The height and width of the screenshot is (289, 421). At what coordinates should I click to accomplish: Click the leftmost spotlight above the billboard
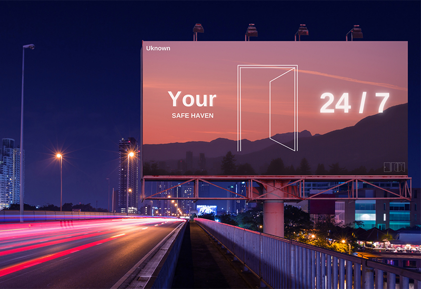coord(198,29)
